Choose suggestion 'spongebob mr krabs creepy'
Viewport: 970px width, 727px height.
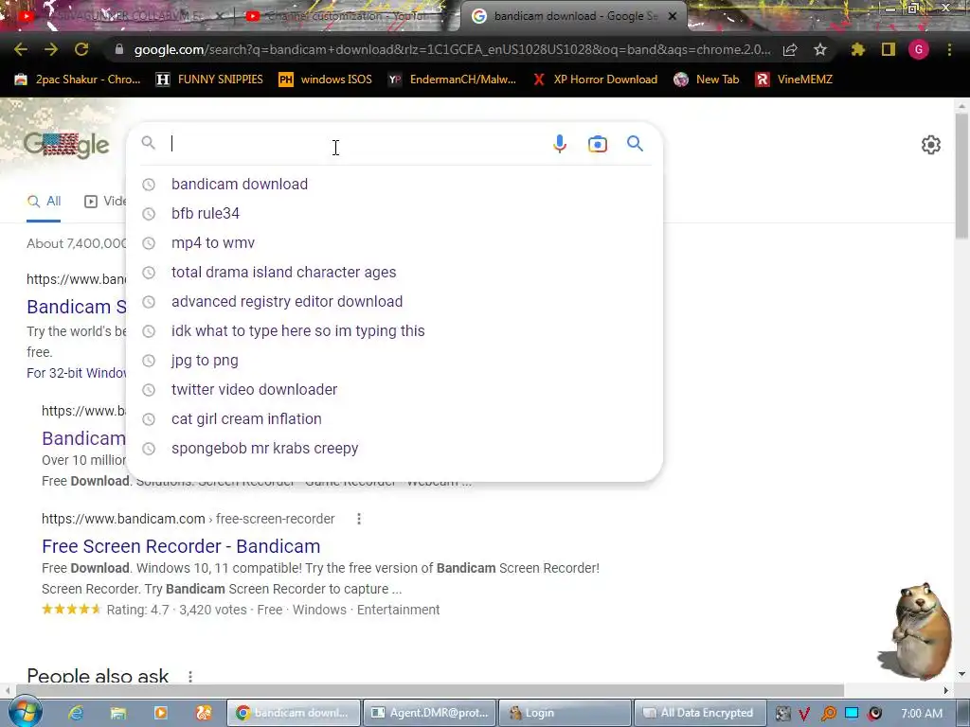tap(395, 448)
